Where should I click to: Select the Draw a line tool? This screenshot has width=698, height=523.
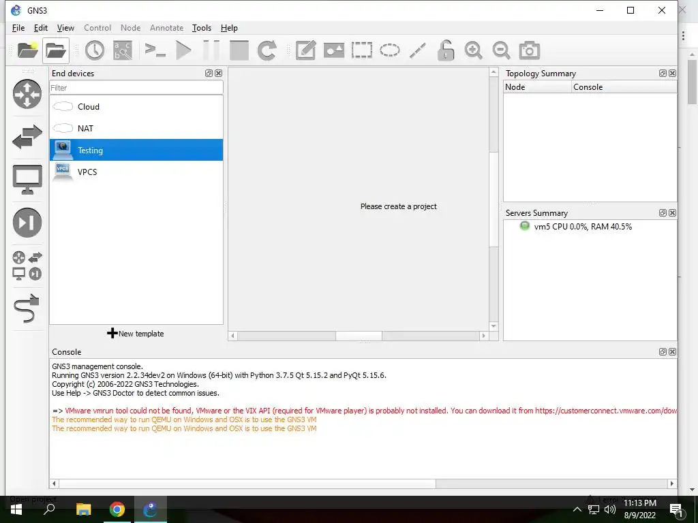tap(418, 50)
